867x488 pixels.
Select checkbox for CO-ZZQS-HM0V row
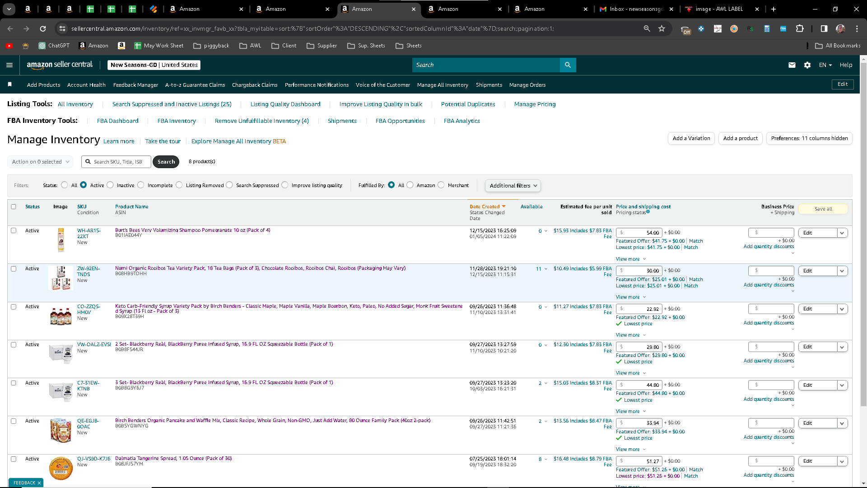click(14, 307)
